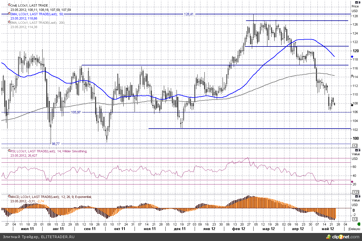Click the MACD axis .12 precision box
The height and width of the screenshot is (241, 362).
point(355,219)
